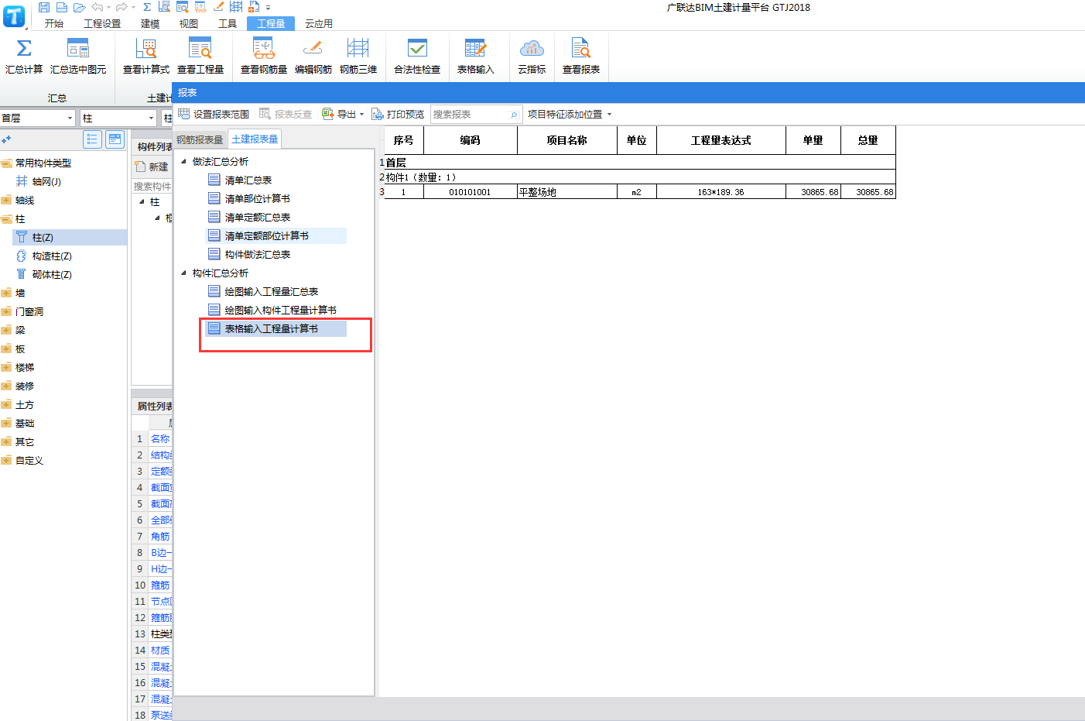Open the Undo history dropdown arrow
The image size is (1085, 721).
[x=108, y=8]
